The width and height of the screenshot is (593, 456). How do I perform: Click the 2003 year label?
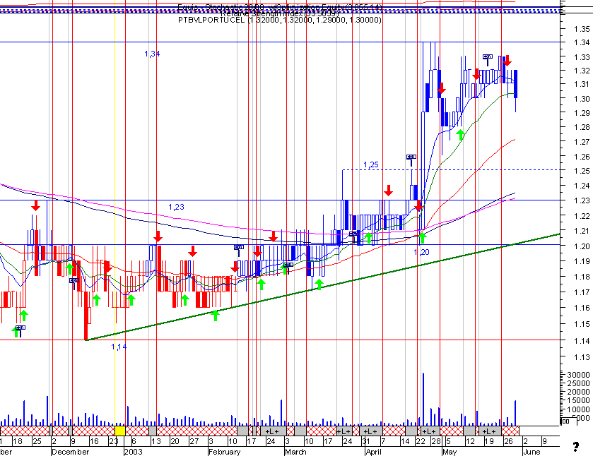[134, 452]
